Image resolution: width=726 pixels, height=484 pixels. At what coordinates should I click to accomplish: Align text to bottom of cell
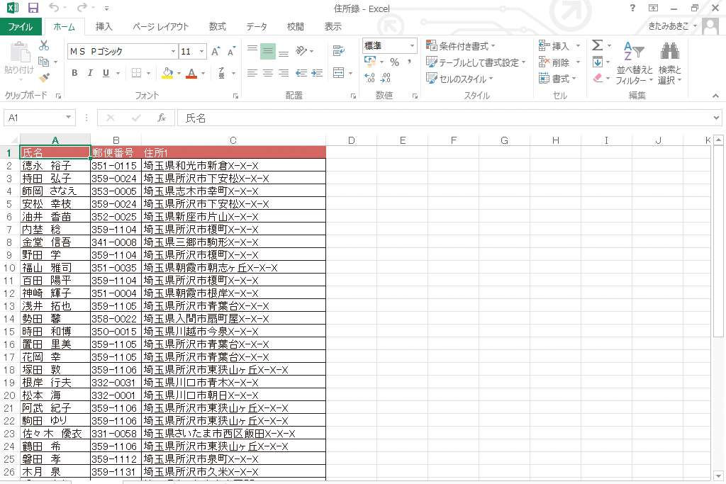(284, 52)
